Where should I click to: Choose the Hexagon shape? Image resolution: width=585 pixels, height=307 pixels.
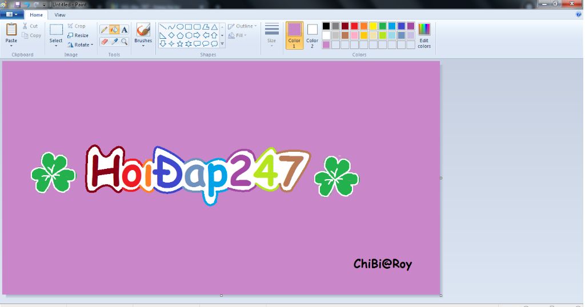pos(189,35)
